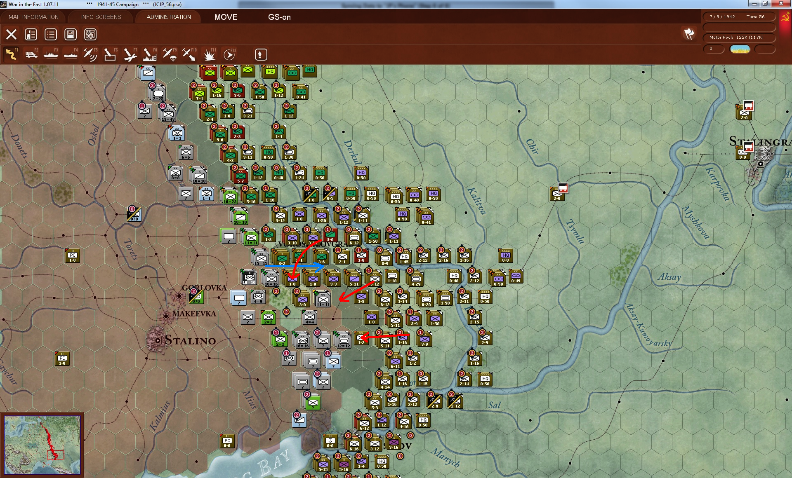Click the sky-and-wheat weather indicator

click(x=740, y=49)
